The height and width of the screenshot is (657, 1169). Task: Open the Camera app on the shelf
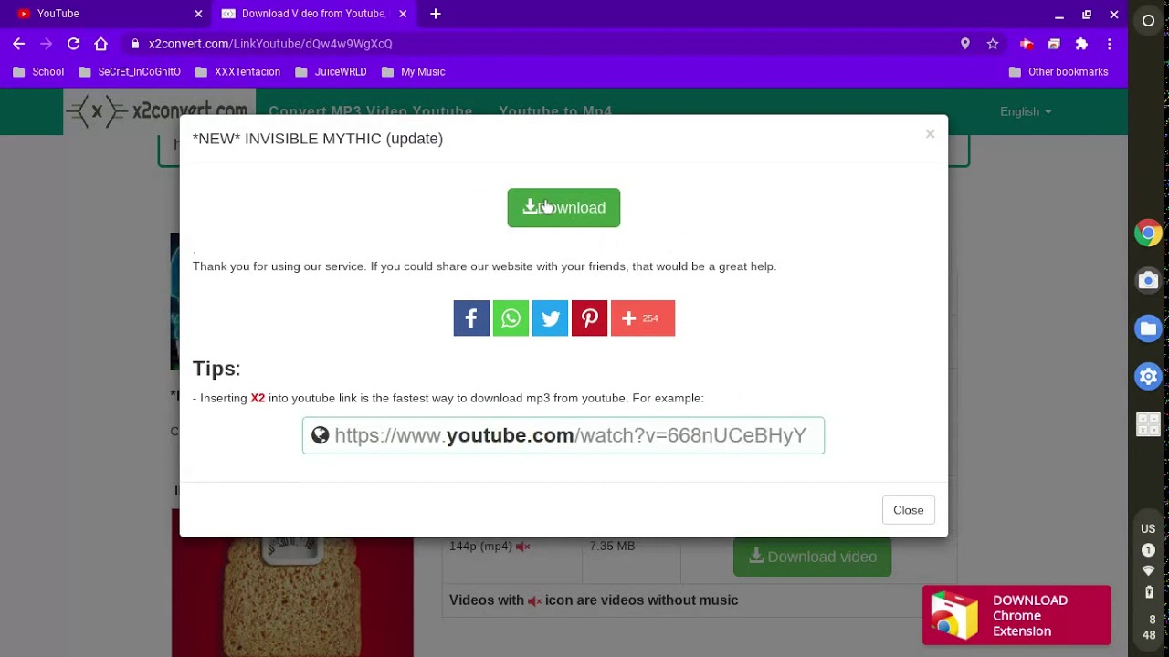[1149, 280]
